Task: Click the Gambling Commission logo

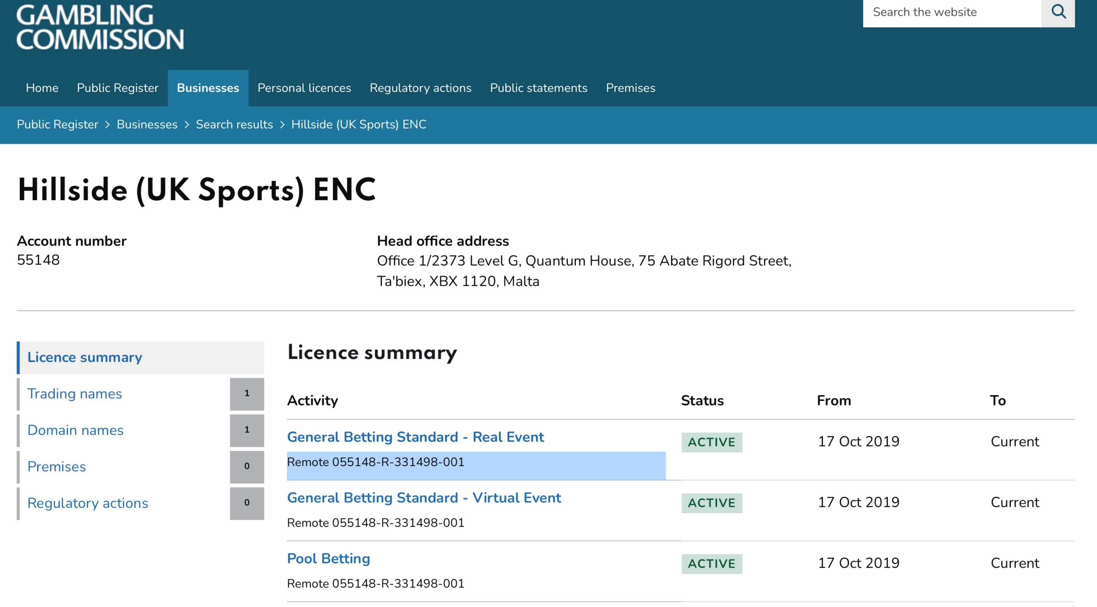Action: click(x=100, y=27)
